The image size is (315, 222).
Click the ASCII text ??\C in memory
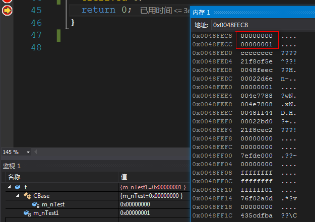click(289, 215)
